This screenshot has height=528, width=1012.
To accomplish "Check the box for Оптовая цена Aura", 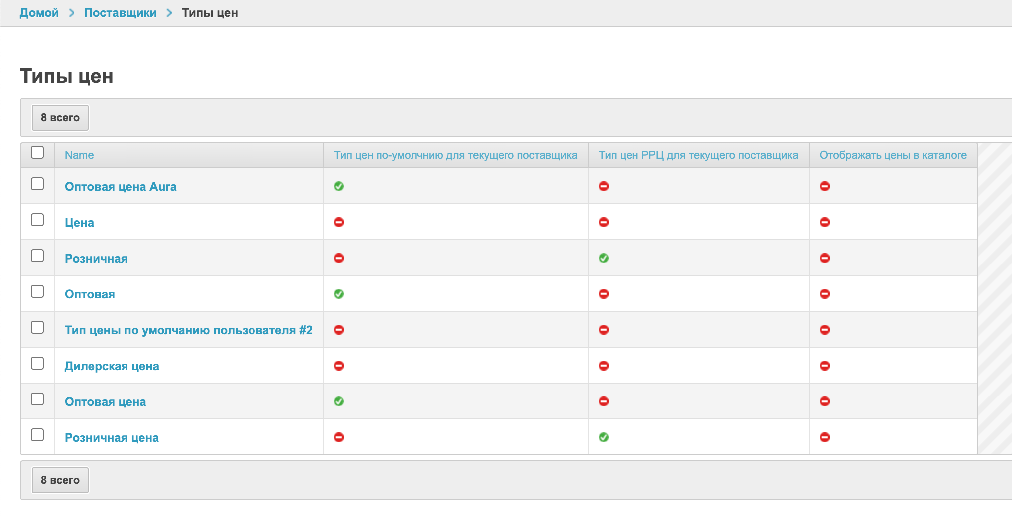I will tap(37, 184).
